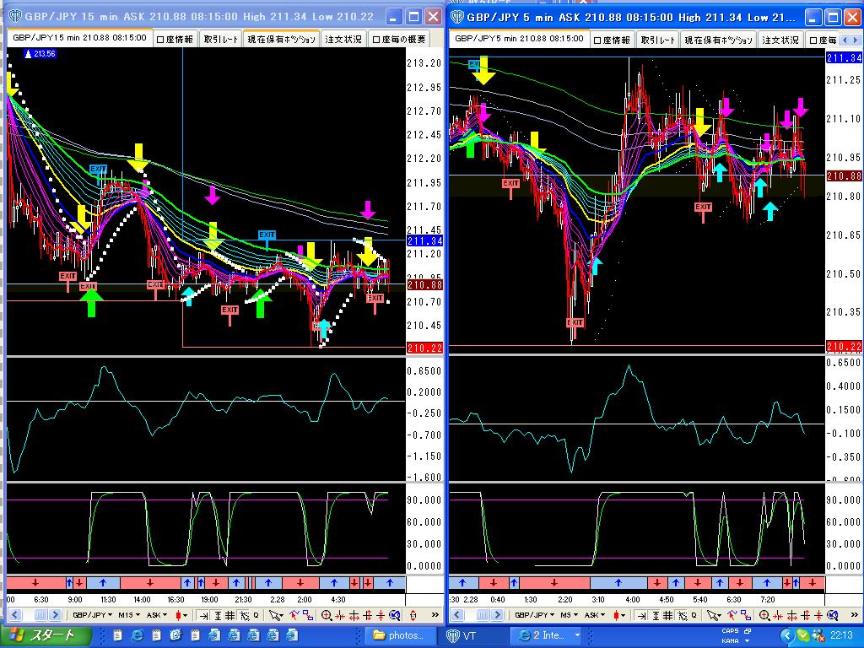
Task: Open grouped Internet Explorer taskbar button
Action: [x=547, y=636]
